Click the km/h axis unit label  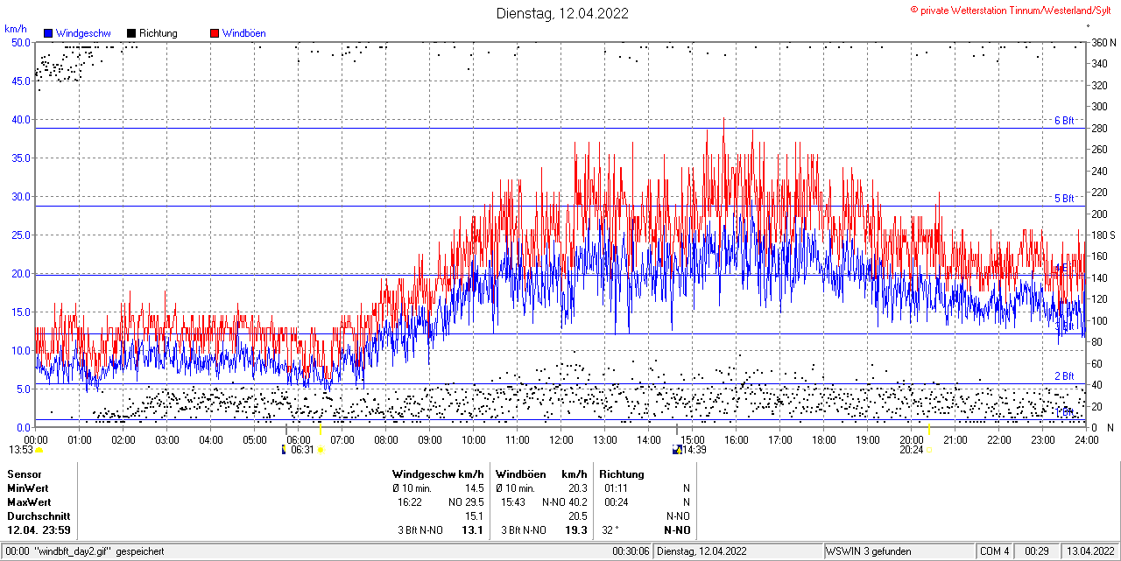pos(15,29)
